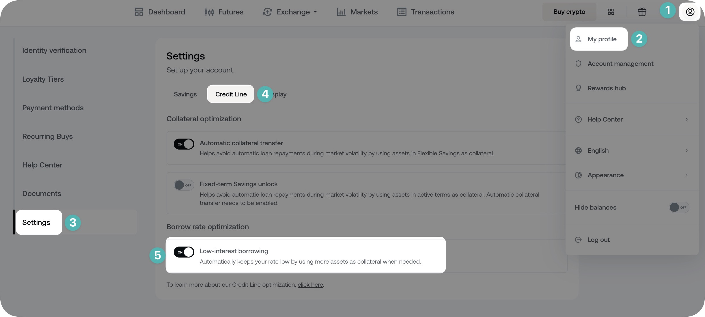Screen dimensions: 705x317
Task: Open the gift rewards icon
Action: pos(642,12)
